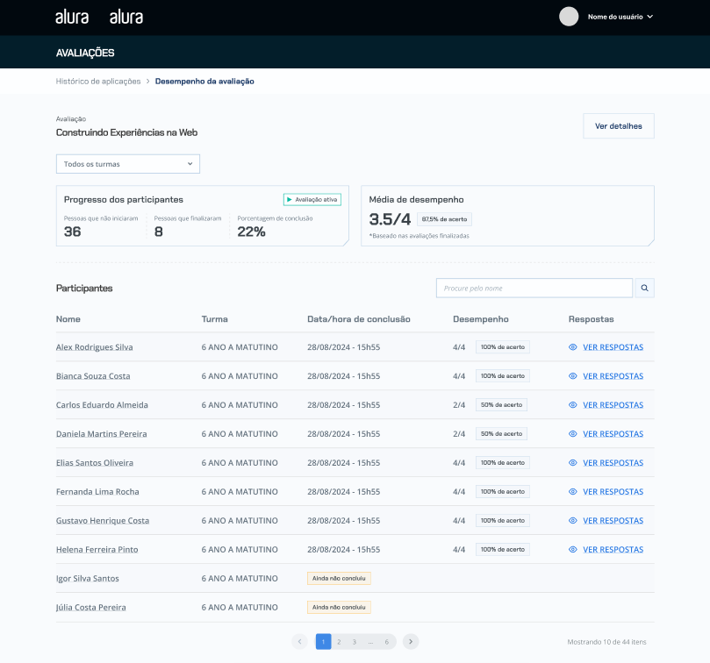Viewport: 710px width, 663px height.
Task: Select pagination page 1
Action: coord(323,642)
